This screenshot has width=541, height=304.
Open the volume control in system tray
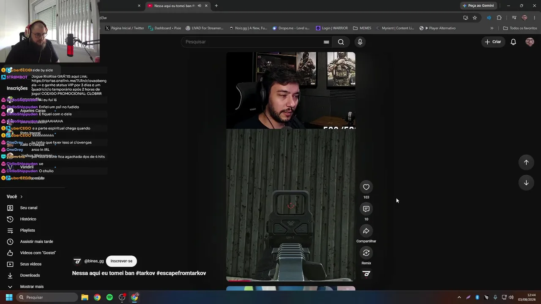[x=511, y=297]
